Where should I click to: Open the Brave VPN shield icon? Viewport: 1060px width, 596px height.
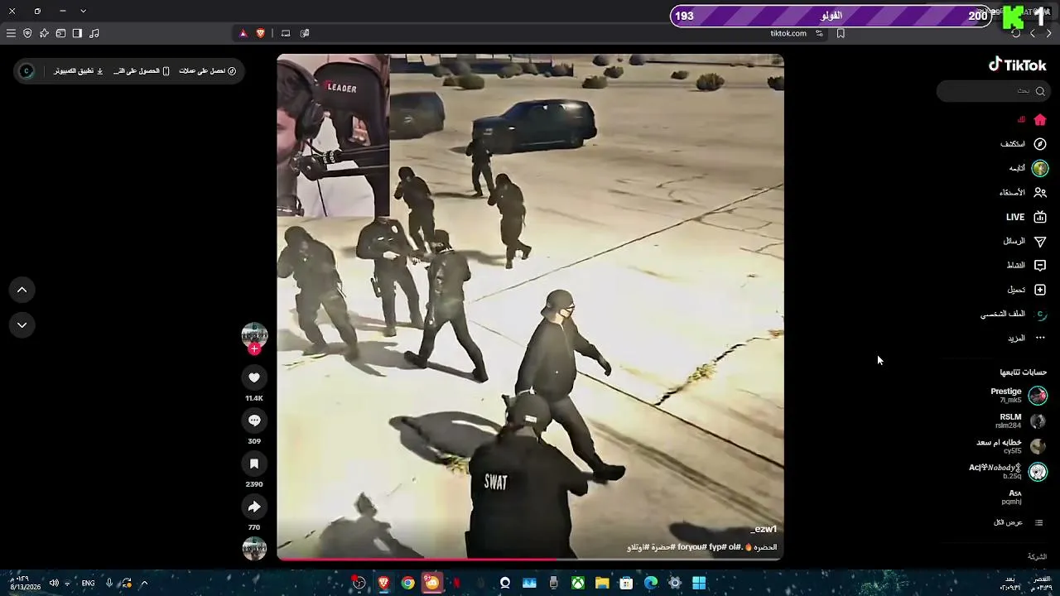pos(27,33)
